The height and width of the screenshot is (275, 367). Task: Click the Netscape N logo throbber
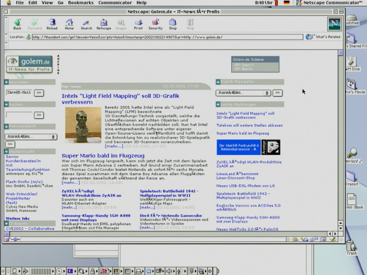334,24
